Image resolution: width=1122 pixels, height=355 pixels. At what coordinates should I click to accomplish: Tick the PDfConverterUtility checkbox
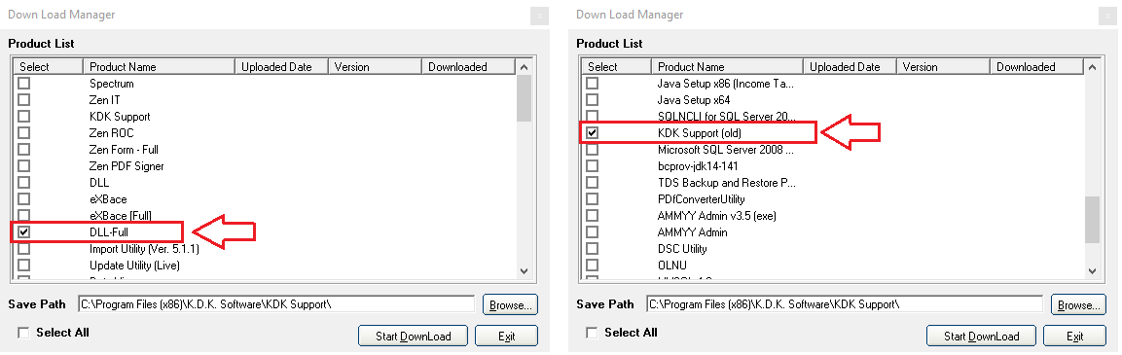tap(593, 199)
